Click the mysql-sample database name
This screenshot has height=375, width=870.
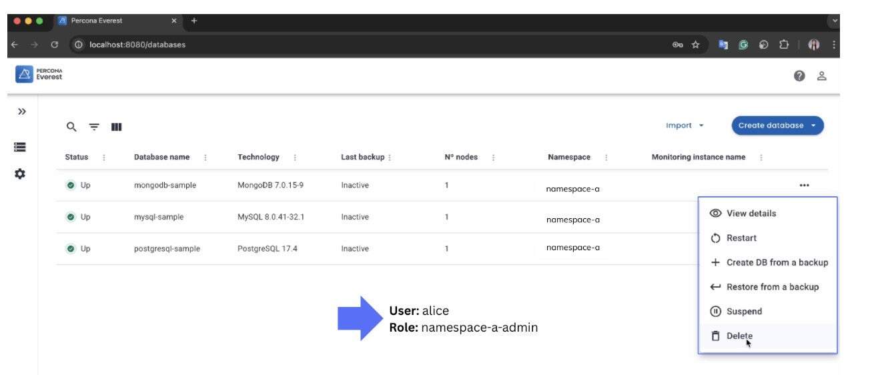pyautogui.click(x=159, y=217)
